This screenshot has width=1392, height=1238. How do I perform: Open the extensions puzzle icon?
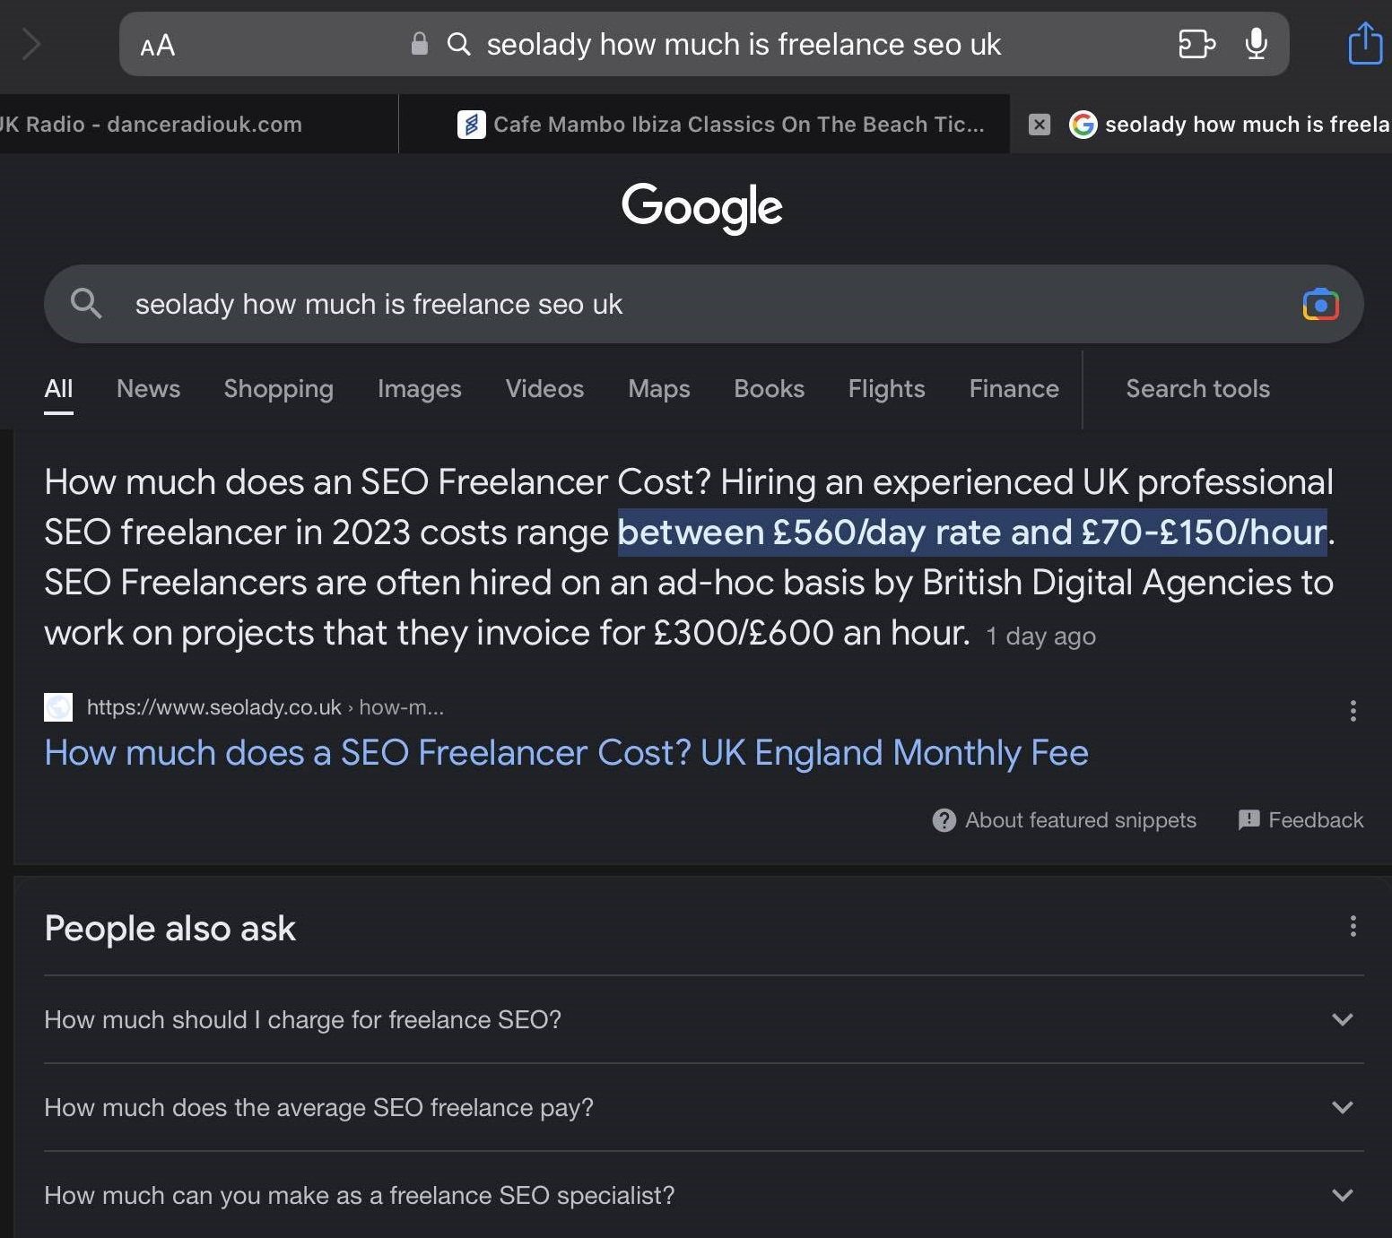[1196, 44]
